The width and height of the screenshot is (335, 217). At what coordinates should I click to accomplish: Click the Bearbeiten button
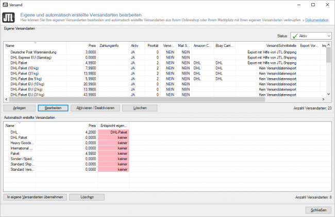click(53, 108)
